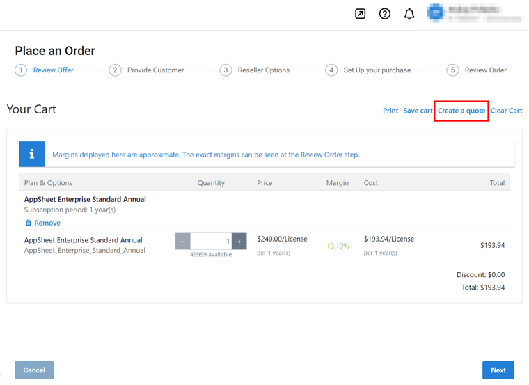Click the Price column header
This screenshot has height=385, width=529.
pos(264,183)
